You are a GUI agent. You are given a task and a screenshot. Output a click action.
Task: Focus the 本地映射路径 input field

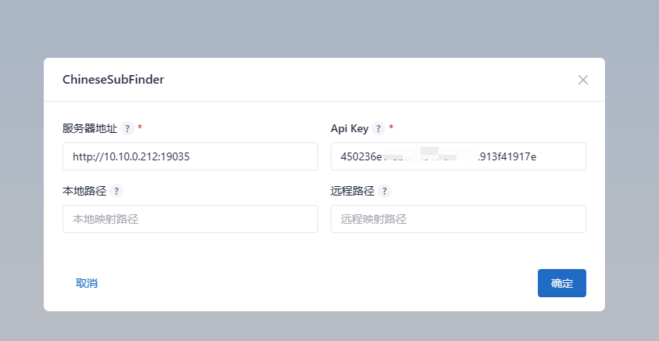click(x=190, y=219)
